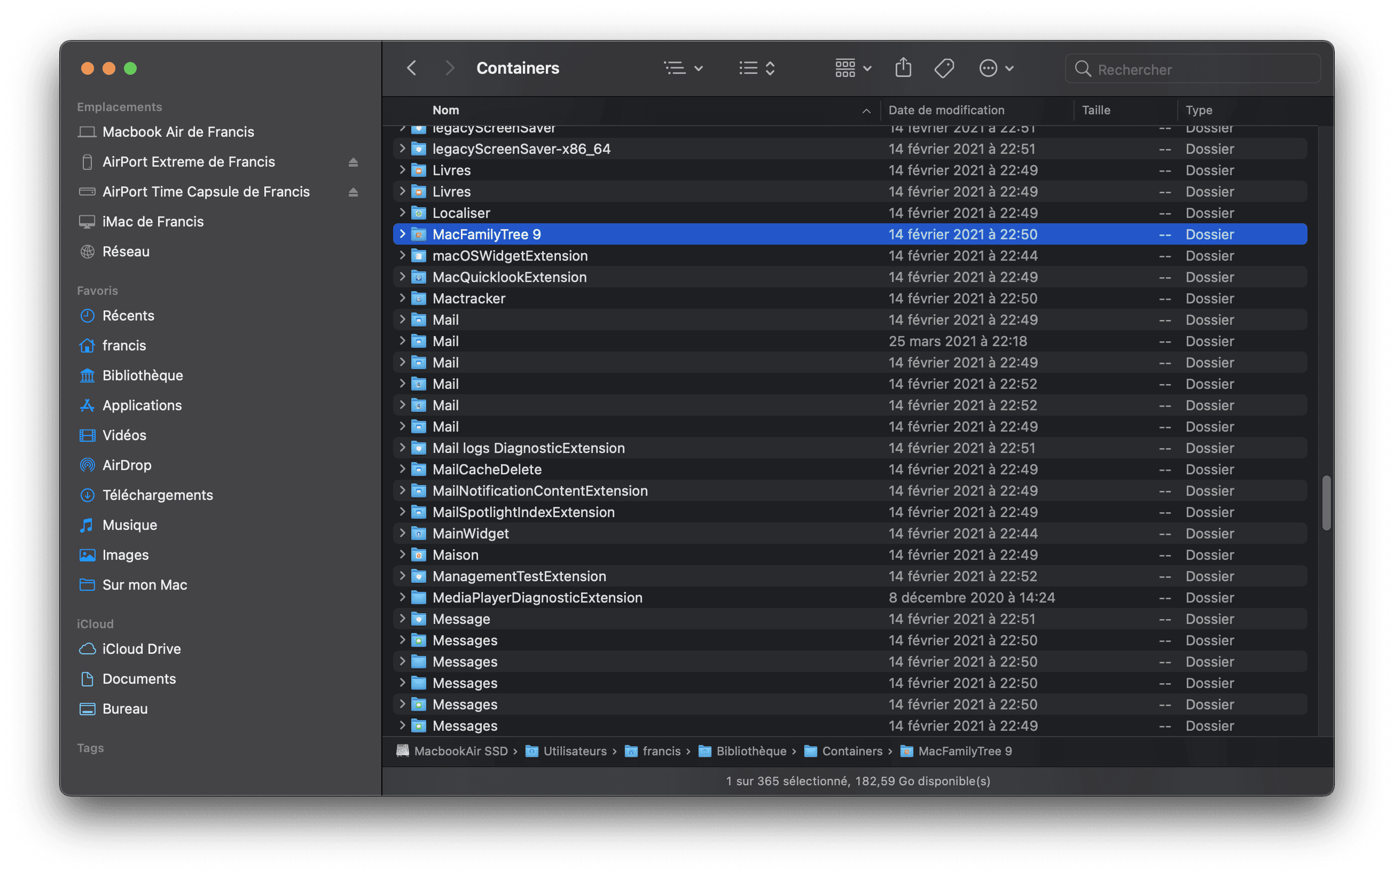Select Macbook Air de Francis in sidebar
The image size is (1394, 875).
(178, 132)
